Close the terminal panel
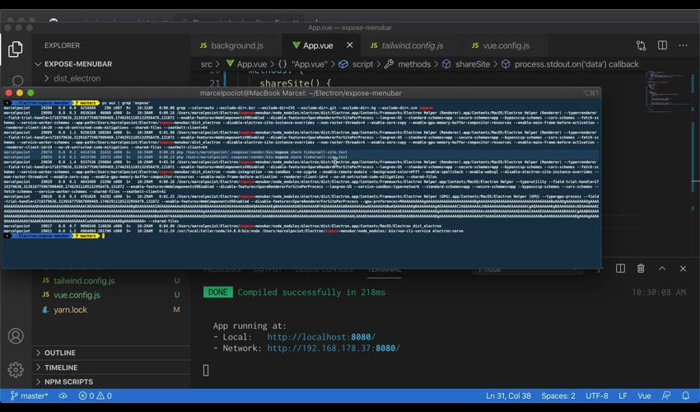The image size is (700, 412). [683, 269]
